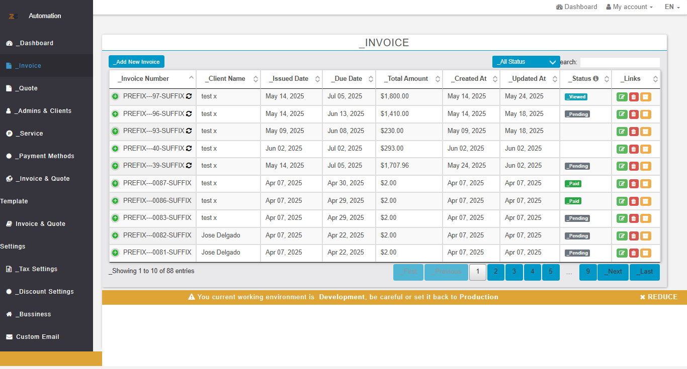Toggle sort order of Invoice Number column
This screenshot has width=687, height=369.
coord(152,79)
